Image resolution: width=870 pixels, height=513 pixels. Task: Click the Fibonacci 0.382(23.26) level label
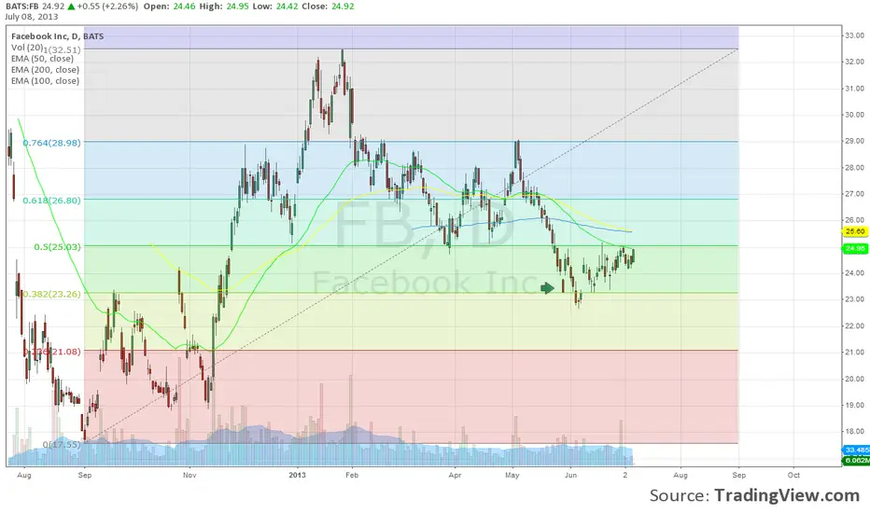coord(51,294)
